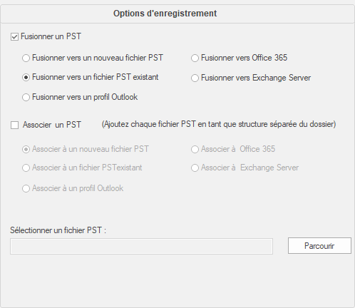Open file browser with Parcourir button
The height and width of the screenshot is (308, 355).
click(x=319, y=246)
